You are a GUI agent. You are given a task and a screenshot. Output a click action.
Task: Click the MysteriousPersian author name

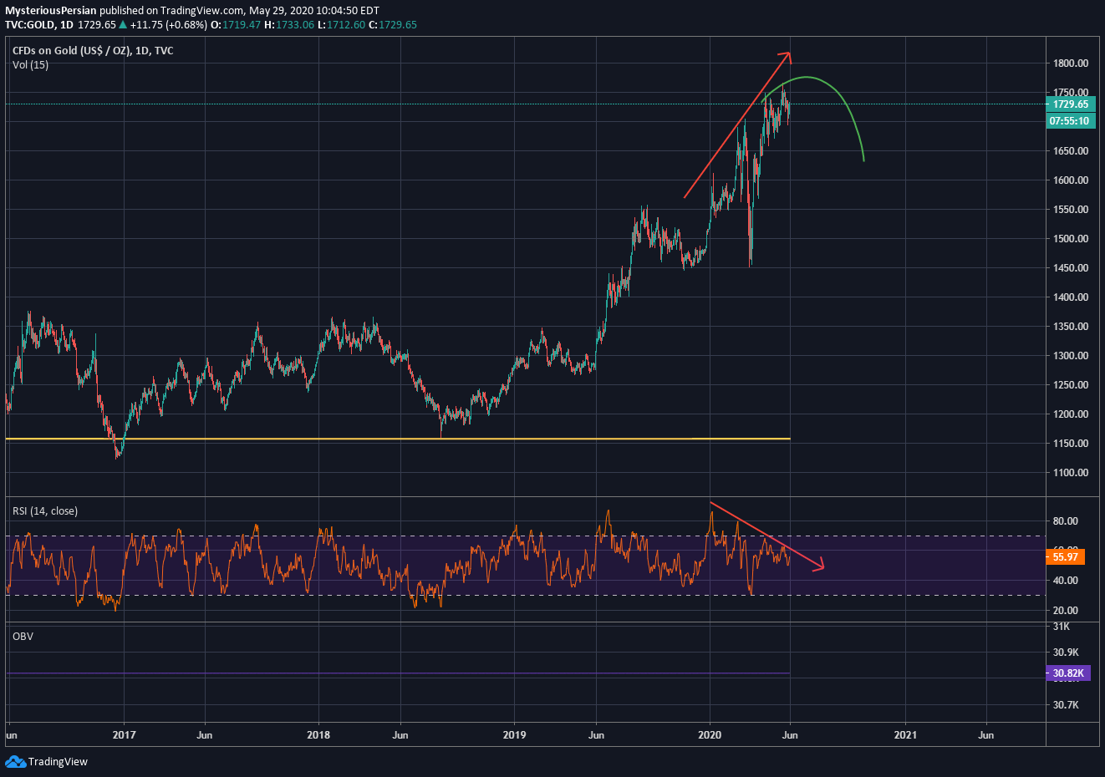51,11
